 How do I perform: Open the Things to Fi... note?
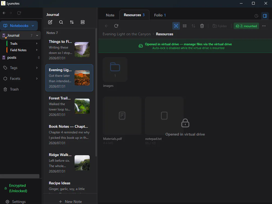[69, 50]
